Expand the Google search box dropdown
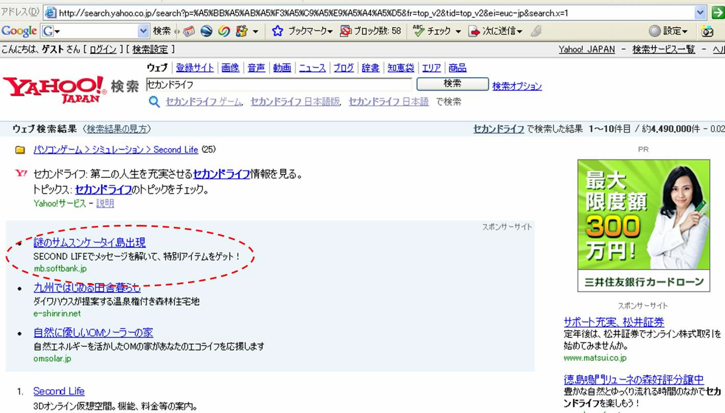Image resolution: width=725 pixels, height=413 pixels. click(x=144, y=31)
